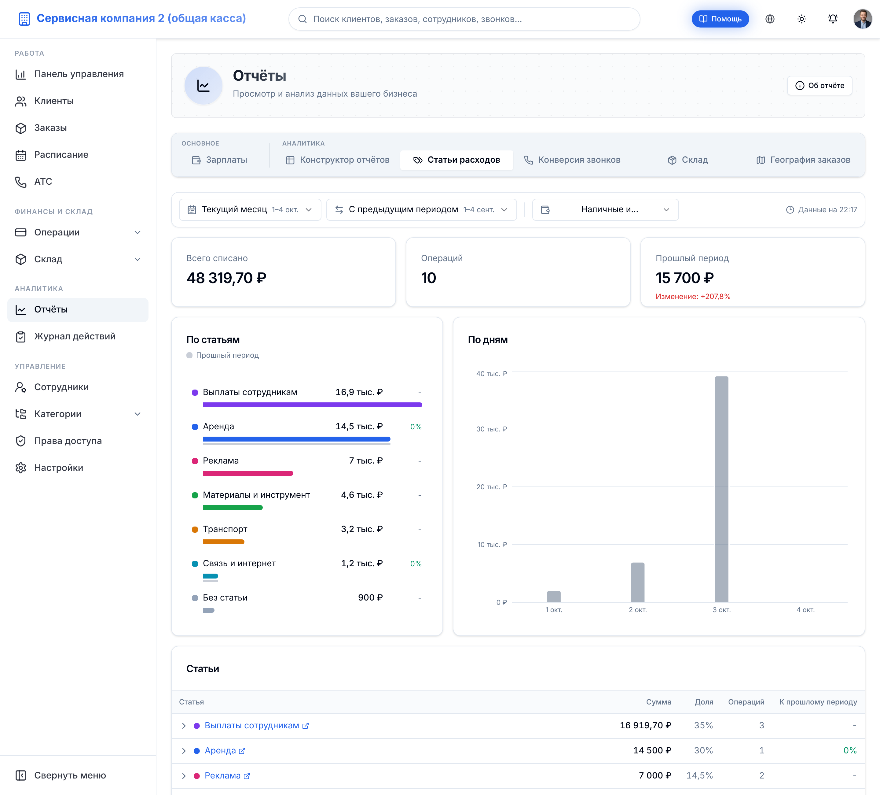This screenshot has width=880, height=795.
Task: Expand Операции sidebar submenu
Action: point(78,232)
